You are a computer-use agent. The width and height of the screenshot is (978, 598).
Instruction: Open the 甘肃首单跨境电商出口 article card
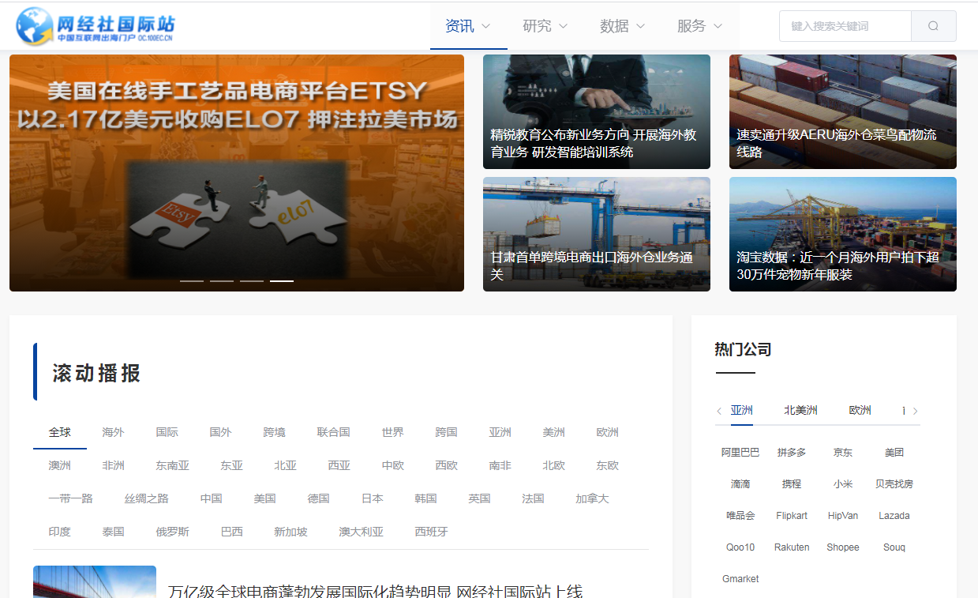pos(597,234)
